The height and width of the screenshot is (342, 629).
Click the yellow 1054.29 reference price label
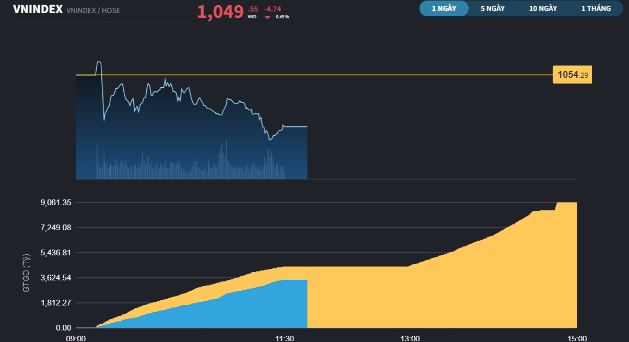coord(572,75)
